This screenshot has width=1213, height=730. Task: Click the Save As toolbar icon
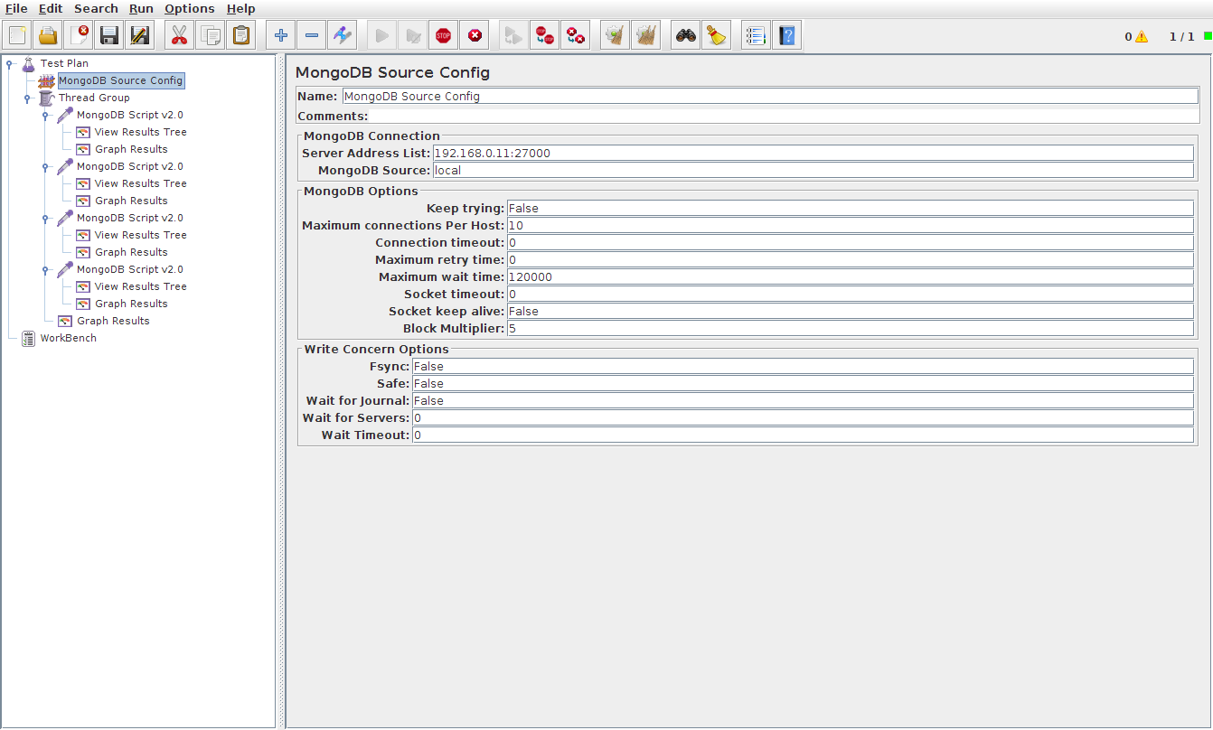(x=140, y=36)
